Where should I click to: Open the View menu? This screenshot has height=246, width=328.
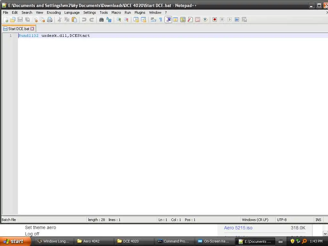[x=39, y=12]
